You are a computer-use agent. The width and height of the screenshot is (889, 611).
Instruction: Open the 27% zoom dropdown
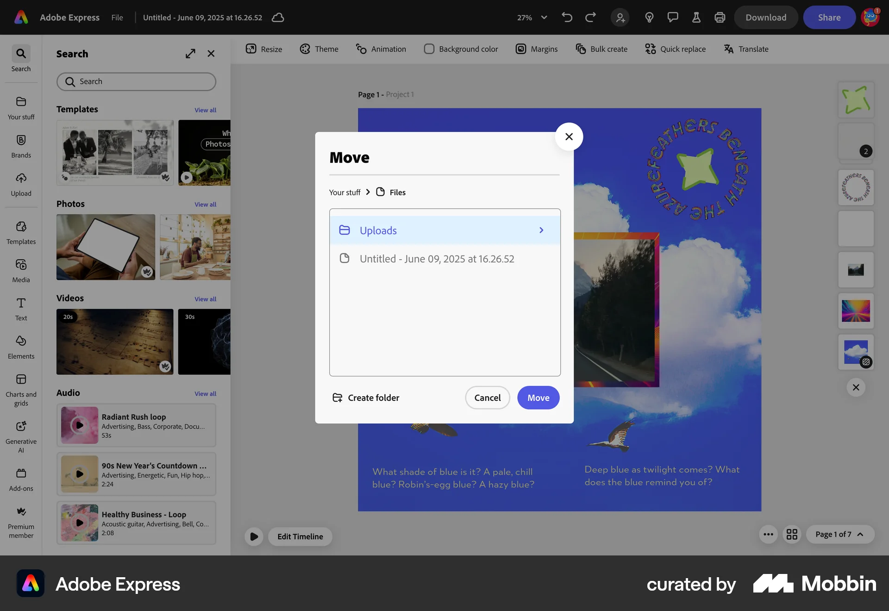[x=532, y=17]
